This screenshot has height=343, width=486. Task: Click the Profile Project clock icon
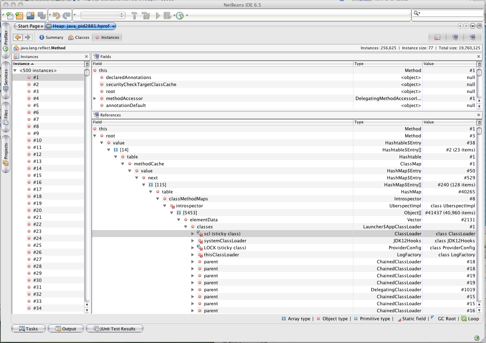point(180,15)
